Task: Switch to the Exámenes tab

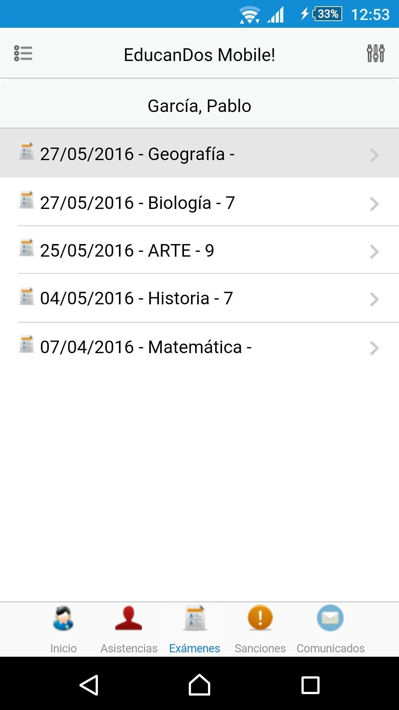Action: (x=195, y=648)
